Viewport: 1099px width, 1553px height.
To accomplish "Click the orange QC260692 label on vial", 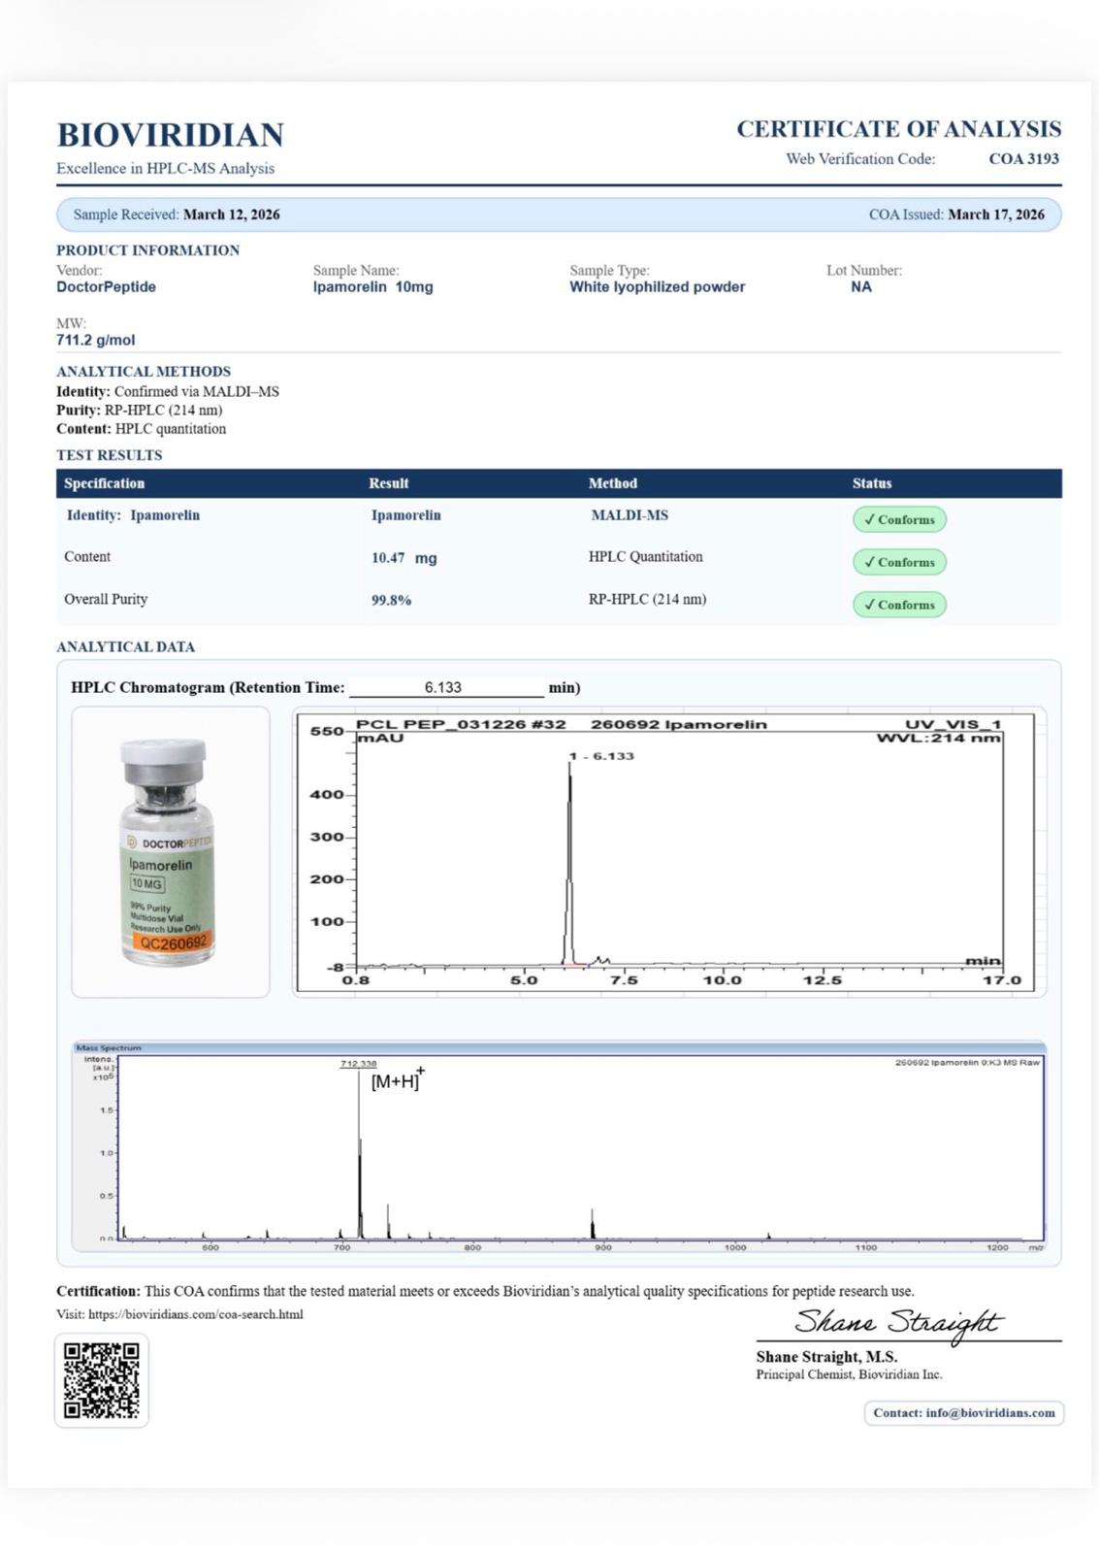I will tap(173, 942).
